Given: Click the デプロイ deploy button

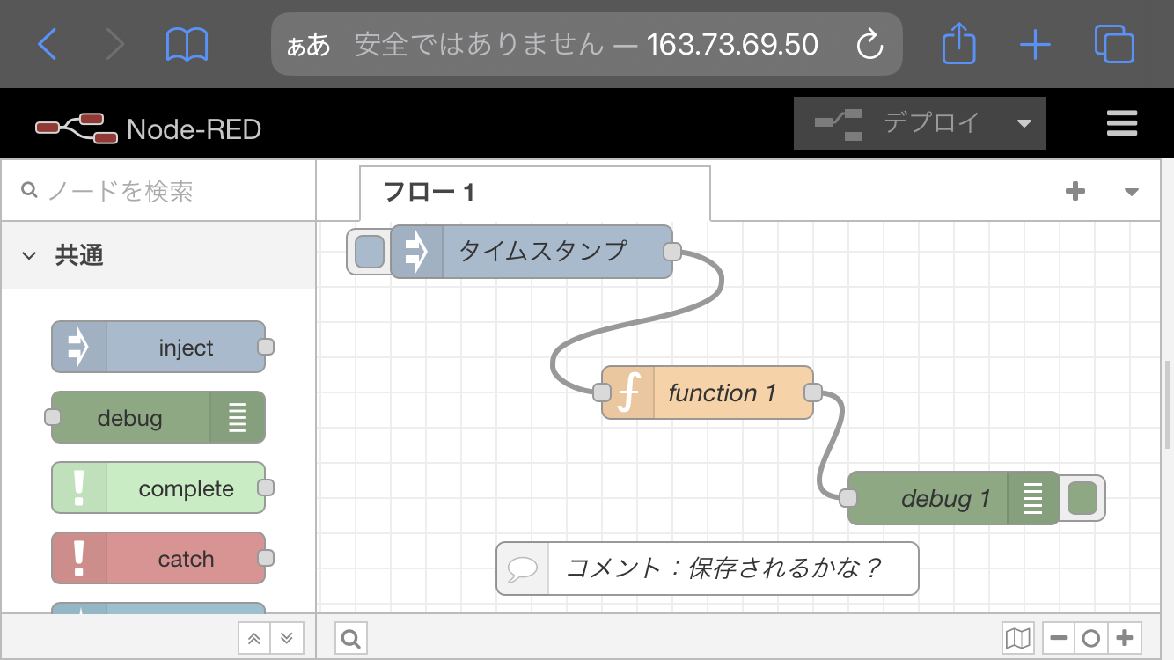Looking at the screenshot, I should click(x=898, y=123).
